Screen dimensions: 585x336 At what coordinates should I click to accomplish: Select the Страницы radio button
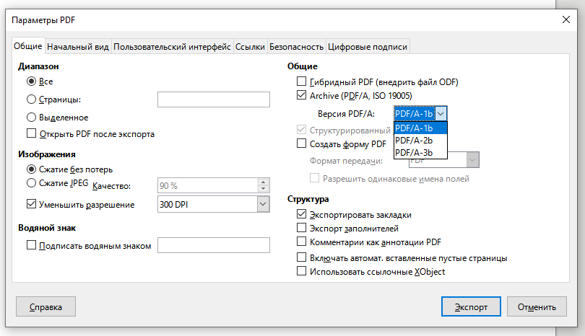pos(31,100)
